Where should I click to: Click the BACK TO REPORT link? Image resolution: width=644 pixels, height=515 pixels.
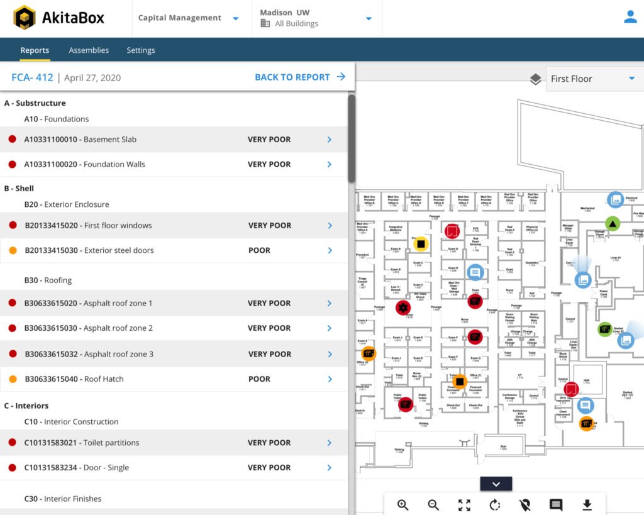point(293,77)
